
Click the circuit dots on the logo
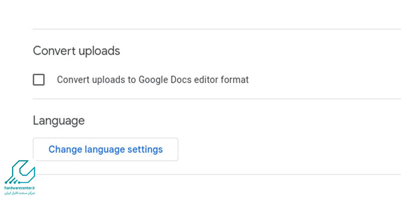[12, 182]
